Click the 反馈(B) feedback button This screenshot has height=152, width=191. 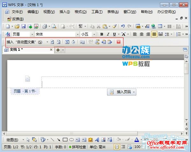click(x=16, y=19)
